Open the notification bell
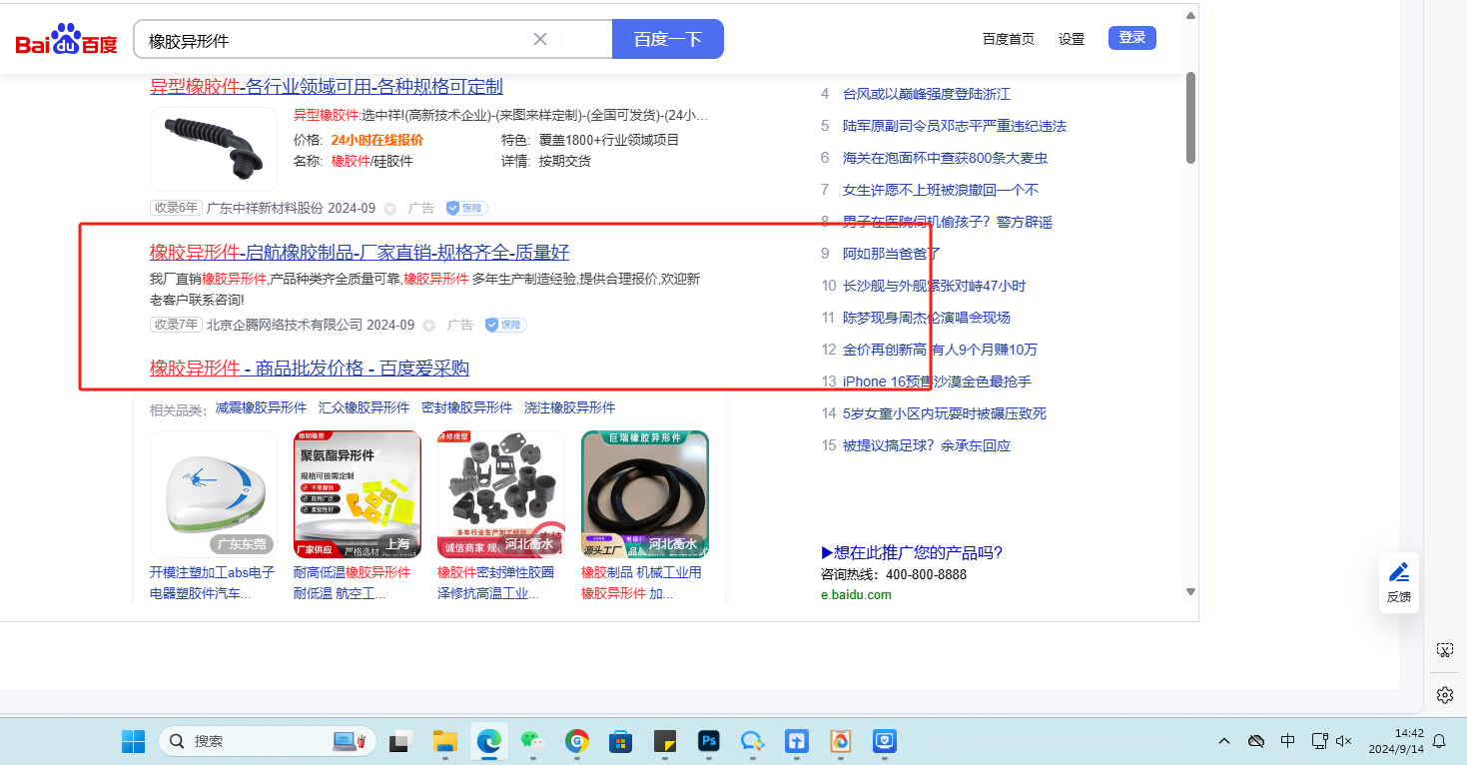 click(x=1439, y=741)
